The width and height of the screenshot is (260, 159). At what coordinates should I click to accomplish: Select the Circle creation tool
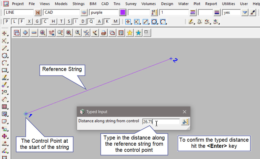click(x=4, y=56)
